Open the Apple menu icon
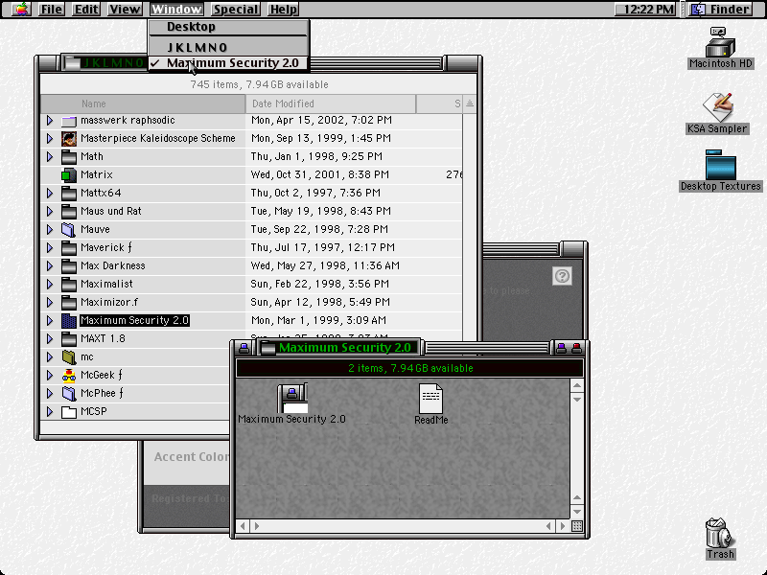767x575 pixels. [21, 9]
